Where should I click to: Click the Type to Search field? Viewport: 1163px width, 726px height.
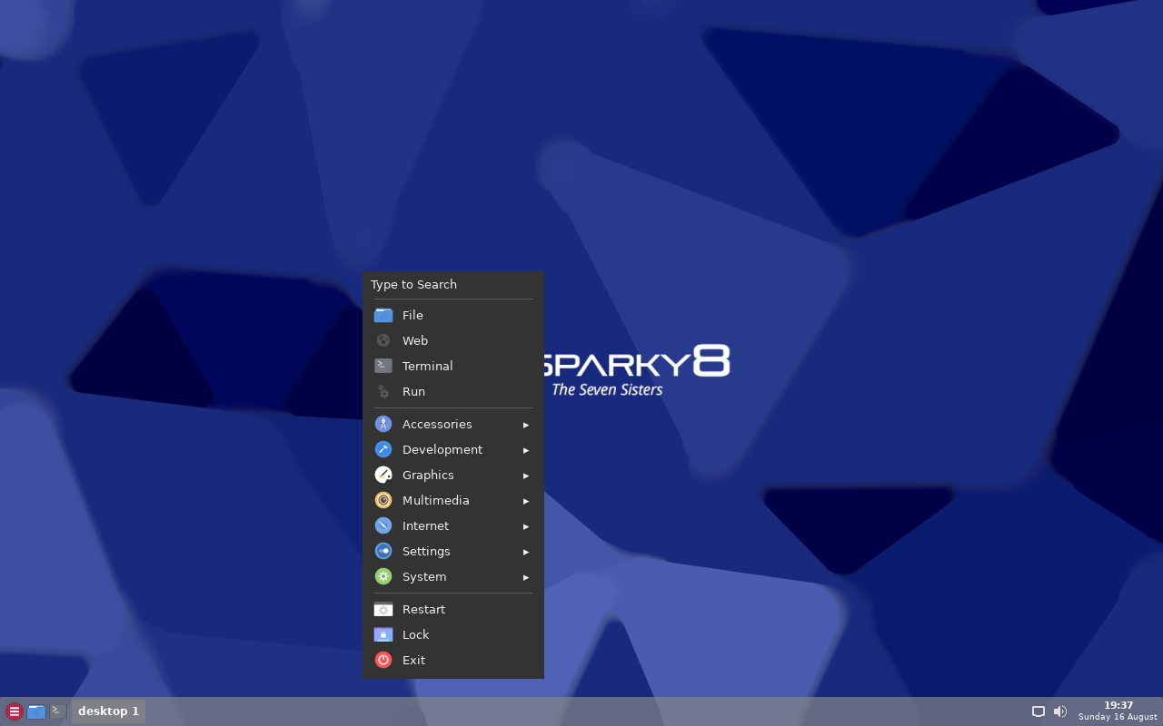click(453, 284)
